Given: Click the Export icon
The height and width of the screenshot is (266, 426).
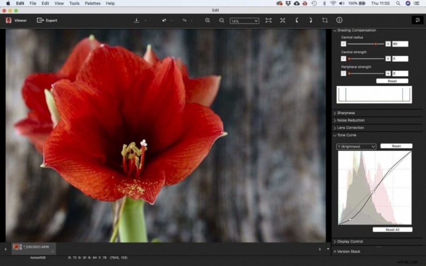Looking at the screenshot, I should click(x=40, y=20).
